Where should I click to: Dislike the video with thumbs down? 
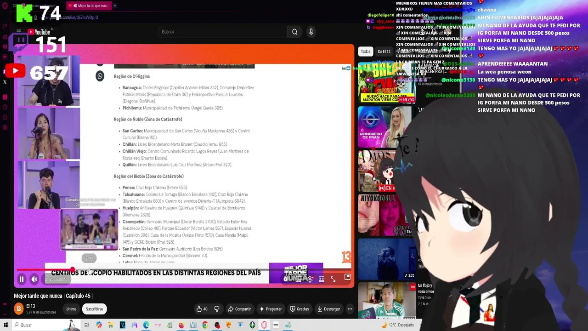tap(217, 309)
